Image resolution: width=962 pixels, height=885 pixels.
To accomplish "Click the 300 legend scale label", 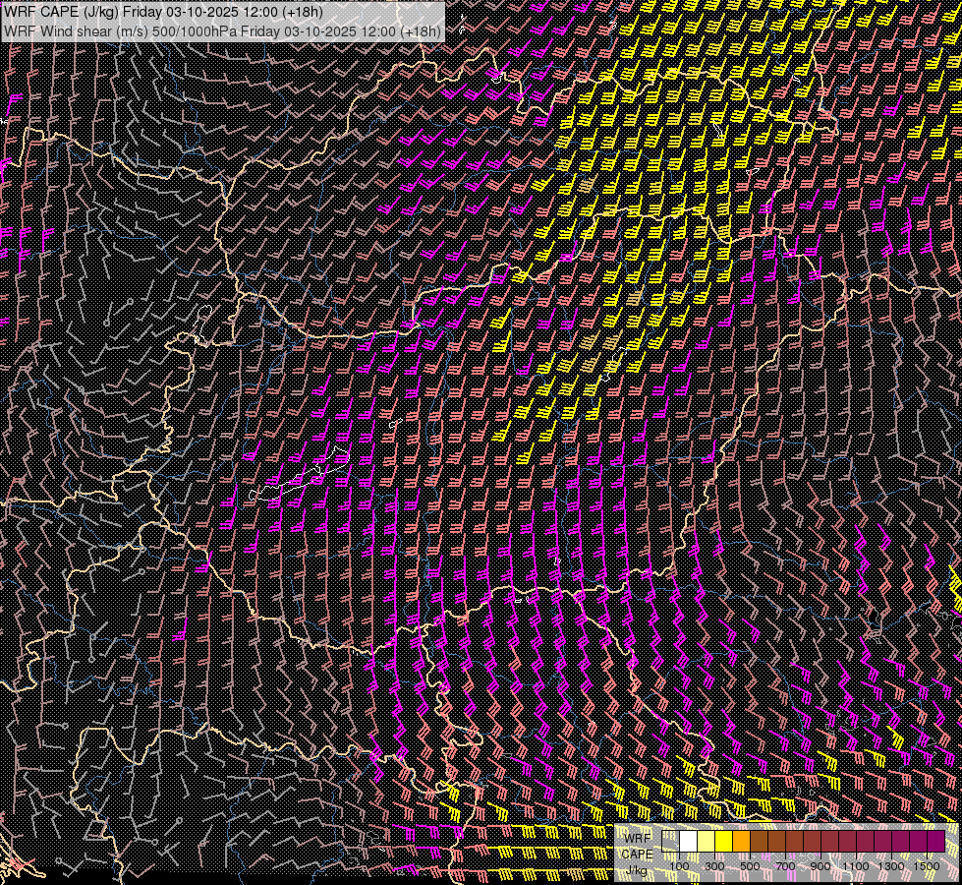I will click(x=714, y=866).
